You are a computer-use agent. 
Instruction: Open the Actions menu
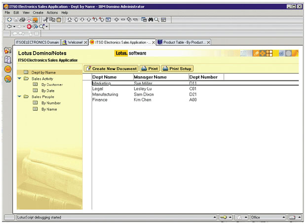pos(52,13)
